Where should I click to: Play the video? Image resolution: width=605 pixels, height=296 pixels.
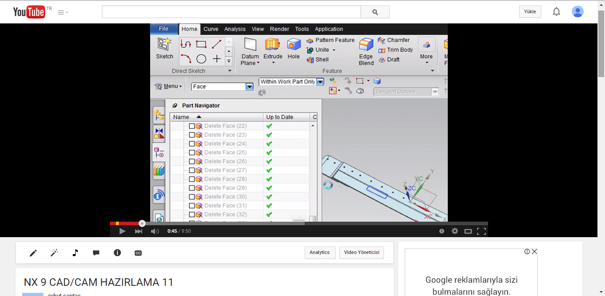pyautogui.click(x=122, y=231)
